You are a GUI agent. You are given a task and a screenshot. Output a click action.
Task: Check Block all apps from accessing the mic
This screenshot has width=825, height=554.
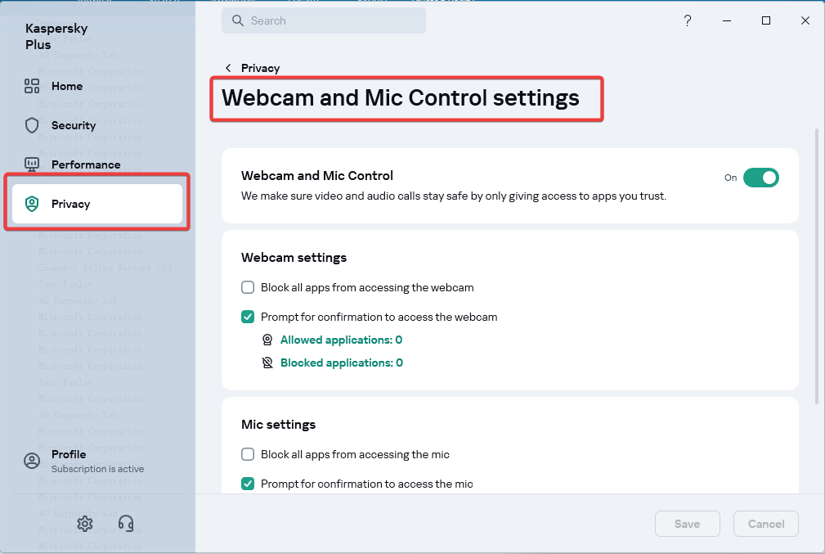(248, 454)
